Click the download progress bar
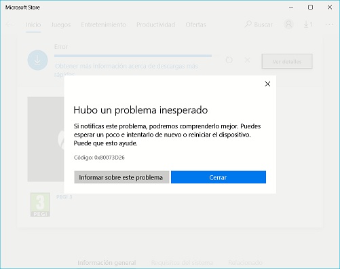This screenshot has width=340, height=269. tap(133, 56)
